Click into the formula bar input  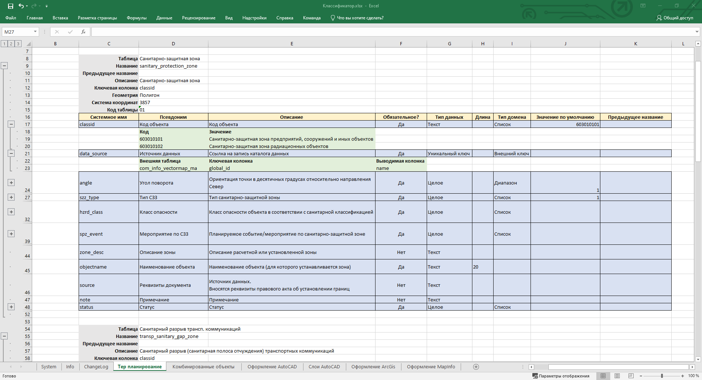tap(393, 32)
